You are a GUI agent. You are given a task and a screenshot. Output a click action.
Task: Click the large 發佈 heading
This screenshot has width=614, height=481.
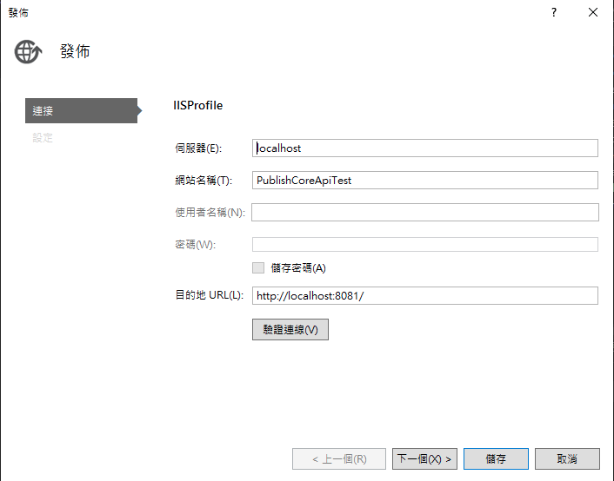(x=75, y=51)
